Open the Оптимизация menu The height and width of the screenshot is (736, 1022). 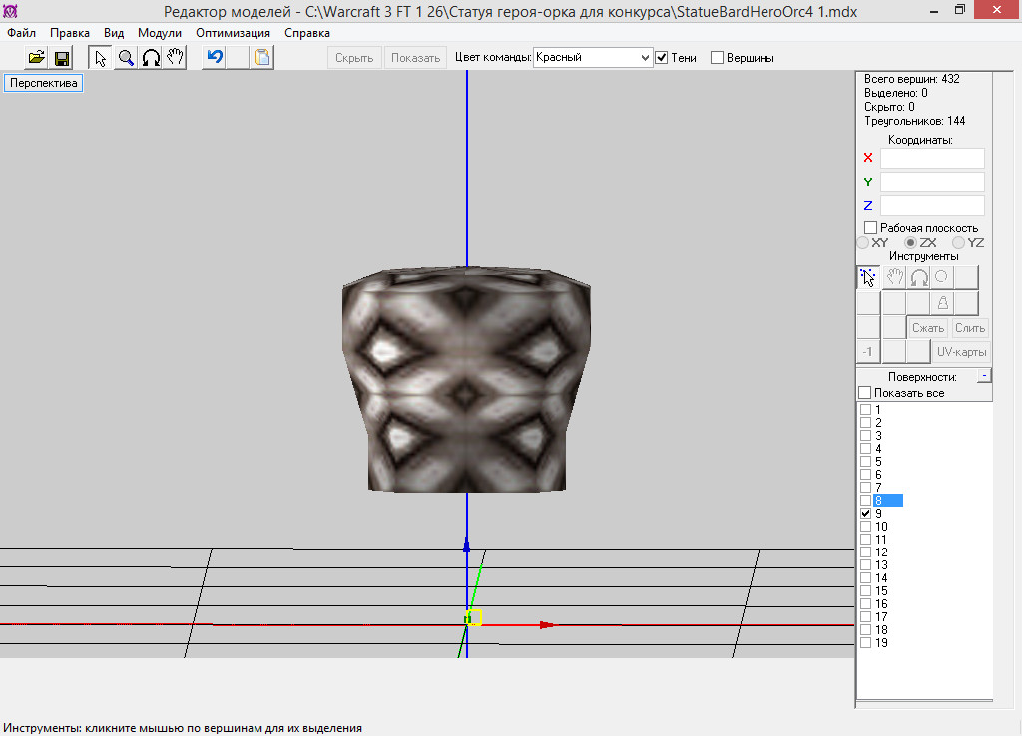click(233, 32)
